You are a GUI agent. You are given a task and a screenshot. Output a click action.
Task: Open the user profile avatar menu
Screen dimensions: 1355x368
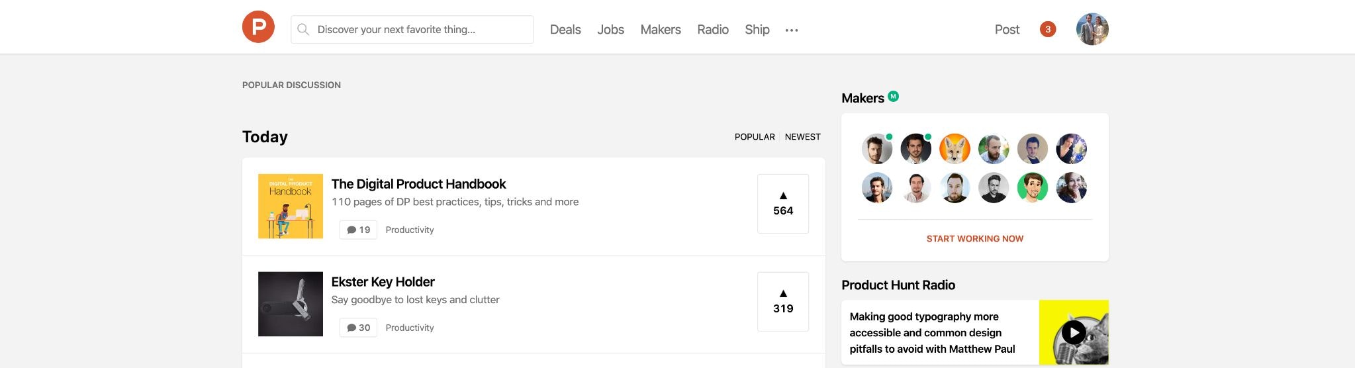(x=1092, y=29)
